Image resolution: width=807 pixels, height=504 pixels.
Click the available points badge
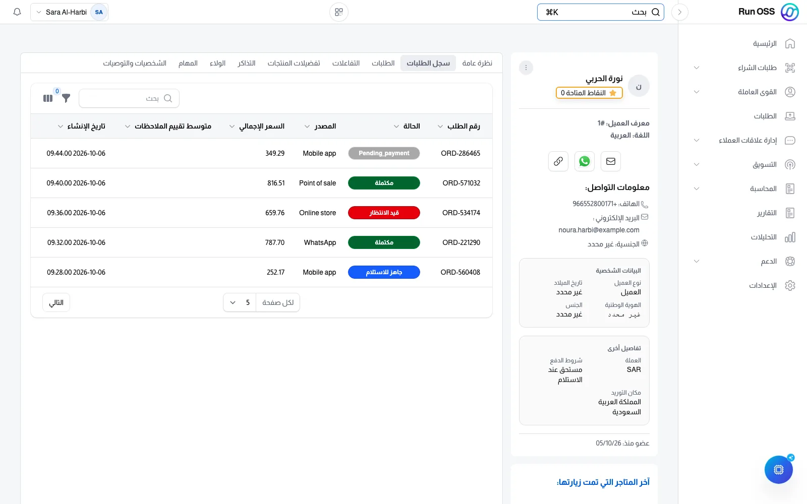[x=589, y=93]
